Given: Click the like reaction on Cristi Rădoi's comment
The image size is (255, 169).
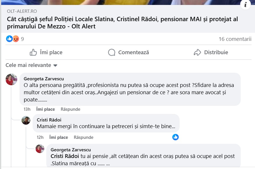Looking at the screenshot, I should (175, 137).
